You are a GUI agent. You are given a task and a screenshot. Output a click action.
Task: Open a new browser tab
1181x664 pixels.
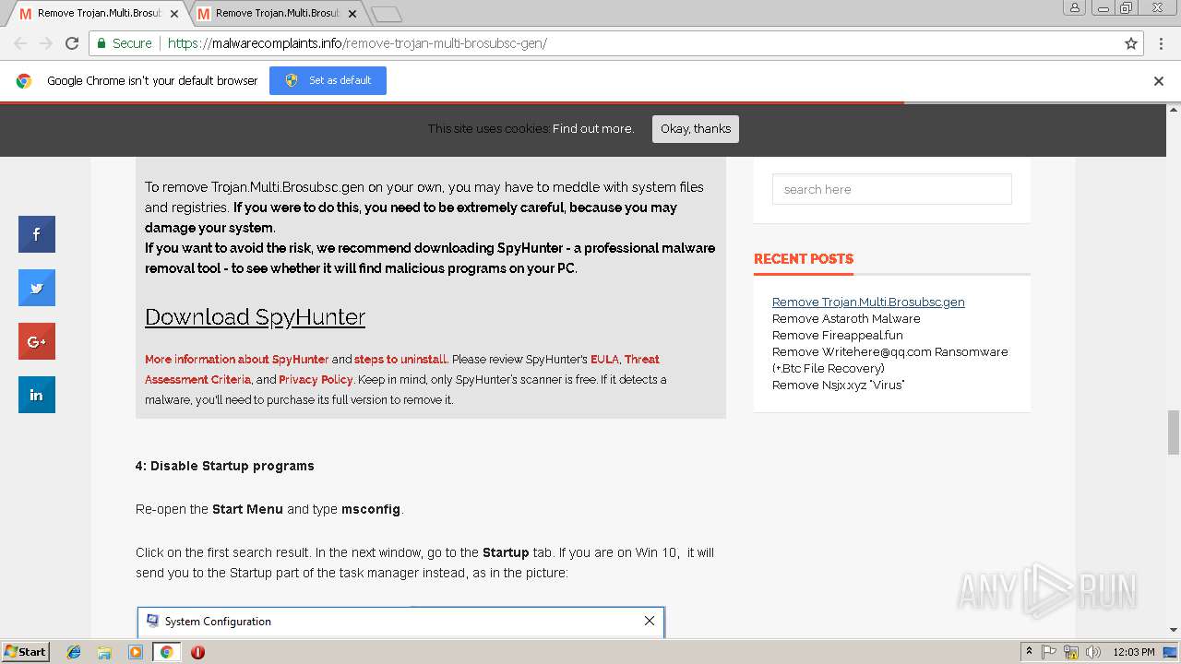click(387, 14)
